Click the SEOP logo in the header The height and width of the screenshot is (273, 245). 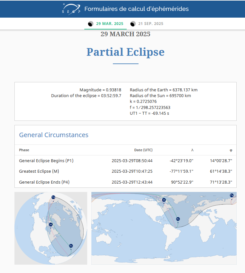coord(71,9)
